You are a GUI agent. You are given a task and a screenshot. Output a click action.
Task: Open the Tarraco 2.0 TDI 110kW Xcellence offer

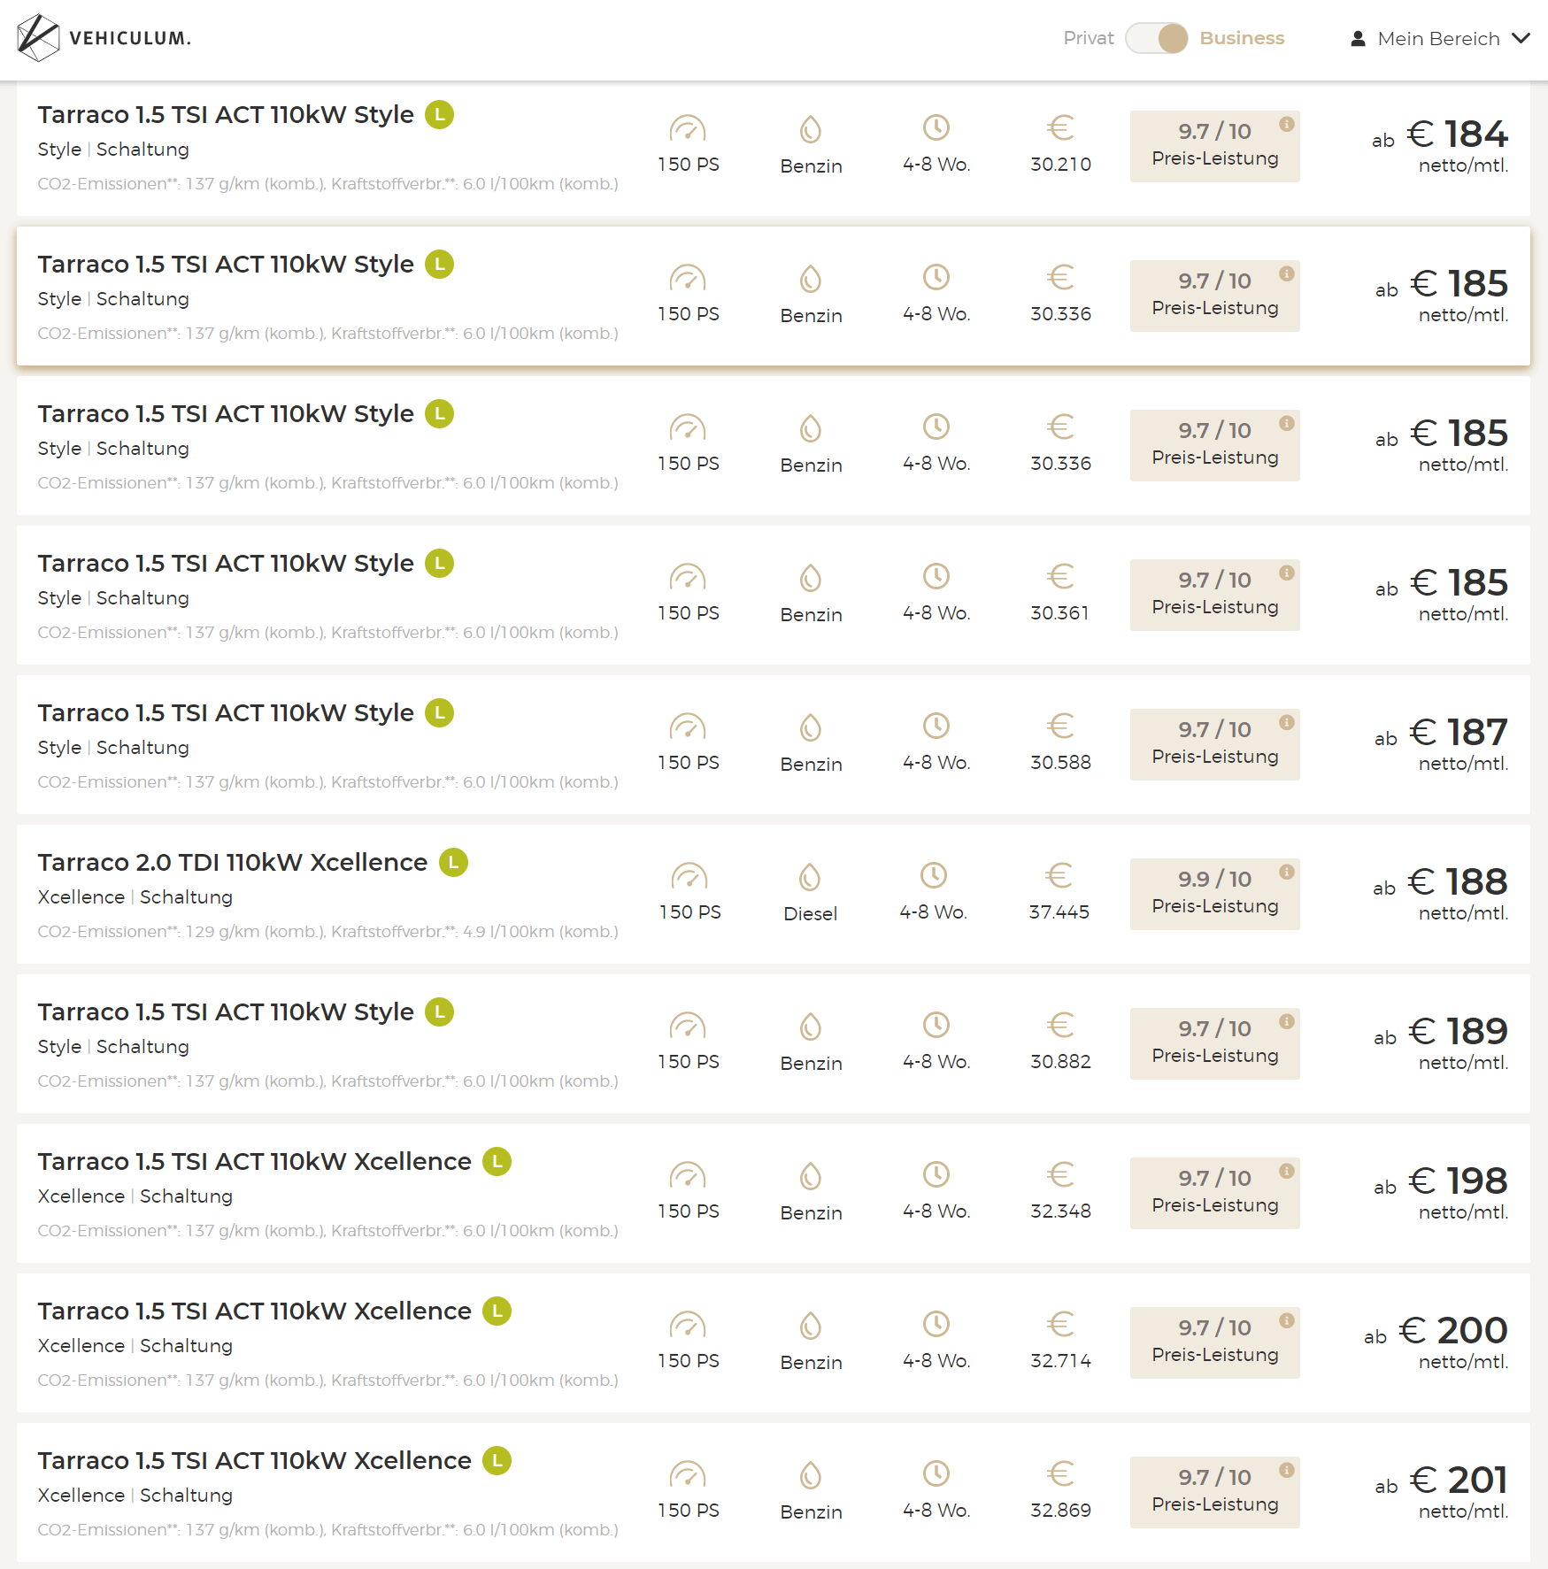(774, 894)
